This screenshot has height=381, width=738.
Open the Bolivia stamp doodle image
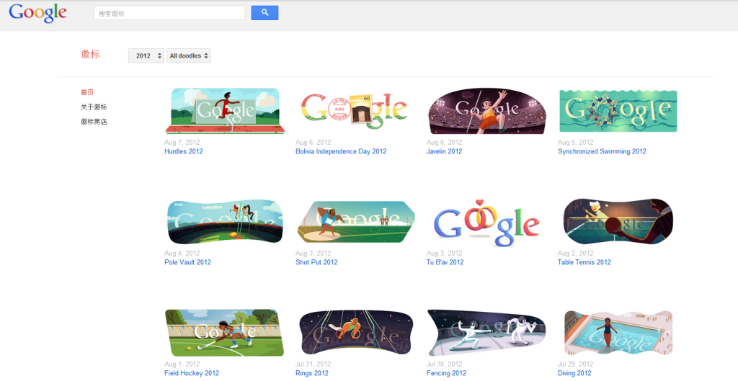pyautogui.click(x=354, y=111)
